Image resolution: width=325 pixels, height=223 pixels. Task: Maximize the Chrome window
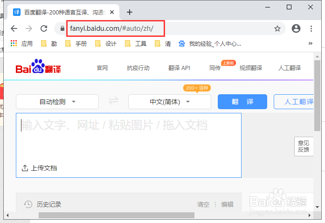point(289,7)
